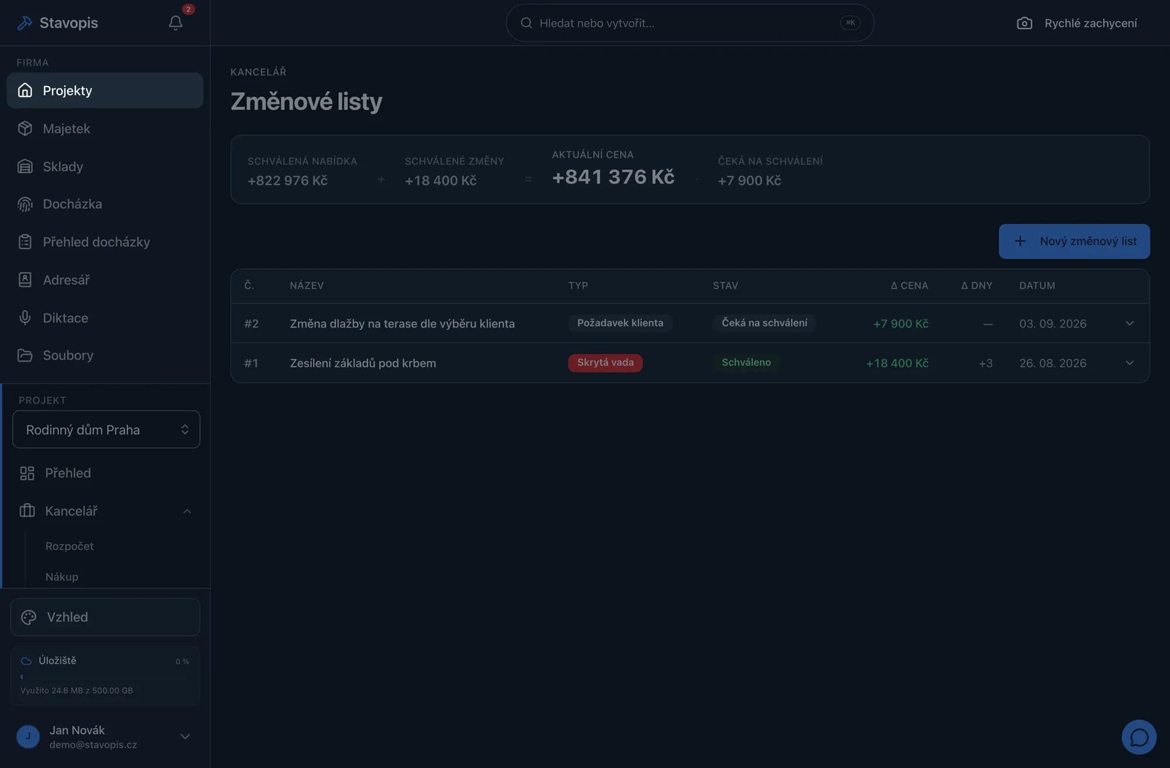1170x768 pixels.
Task: Click the Požadavek klienta type badge
Action: [620, 323]
